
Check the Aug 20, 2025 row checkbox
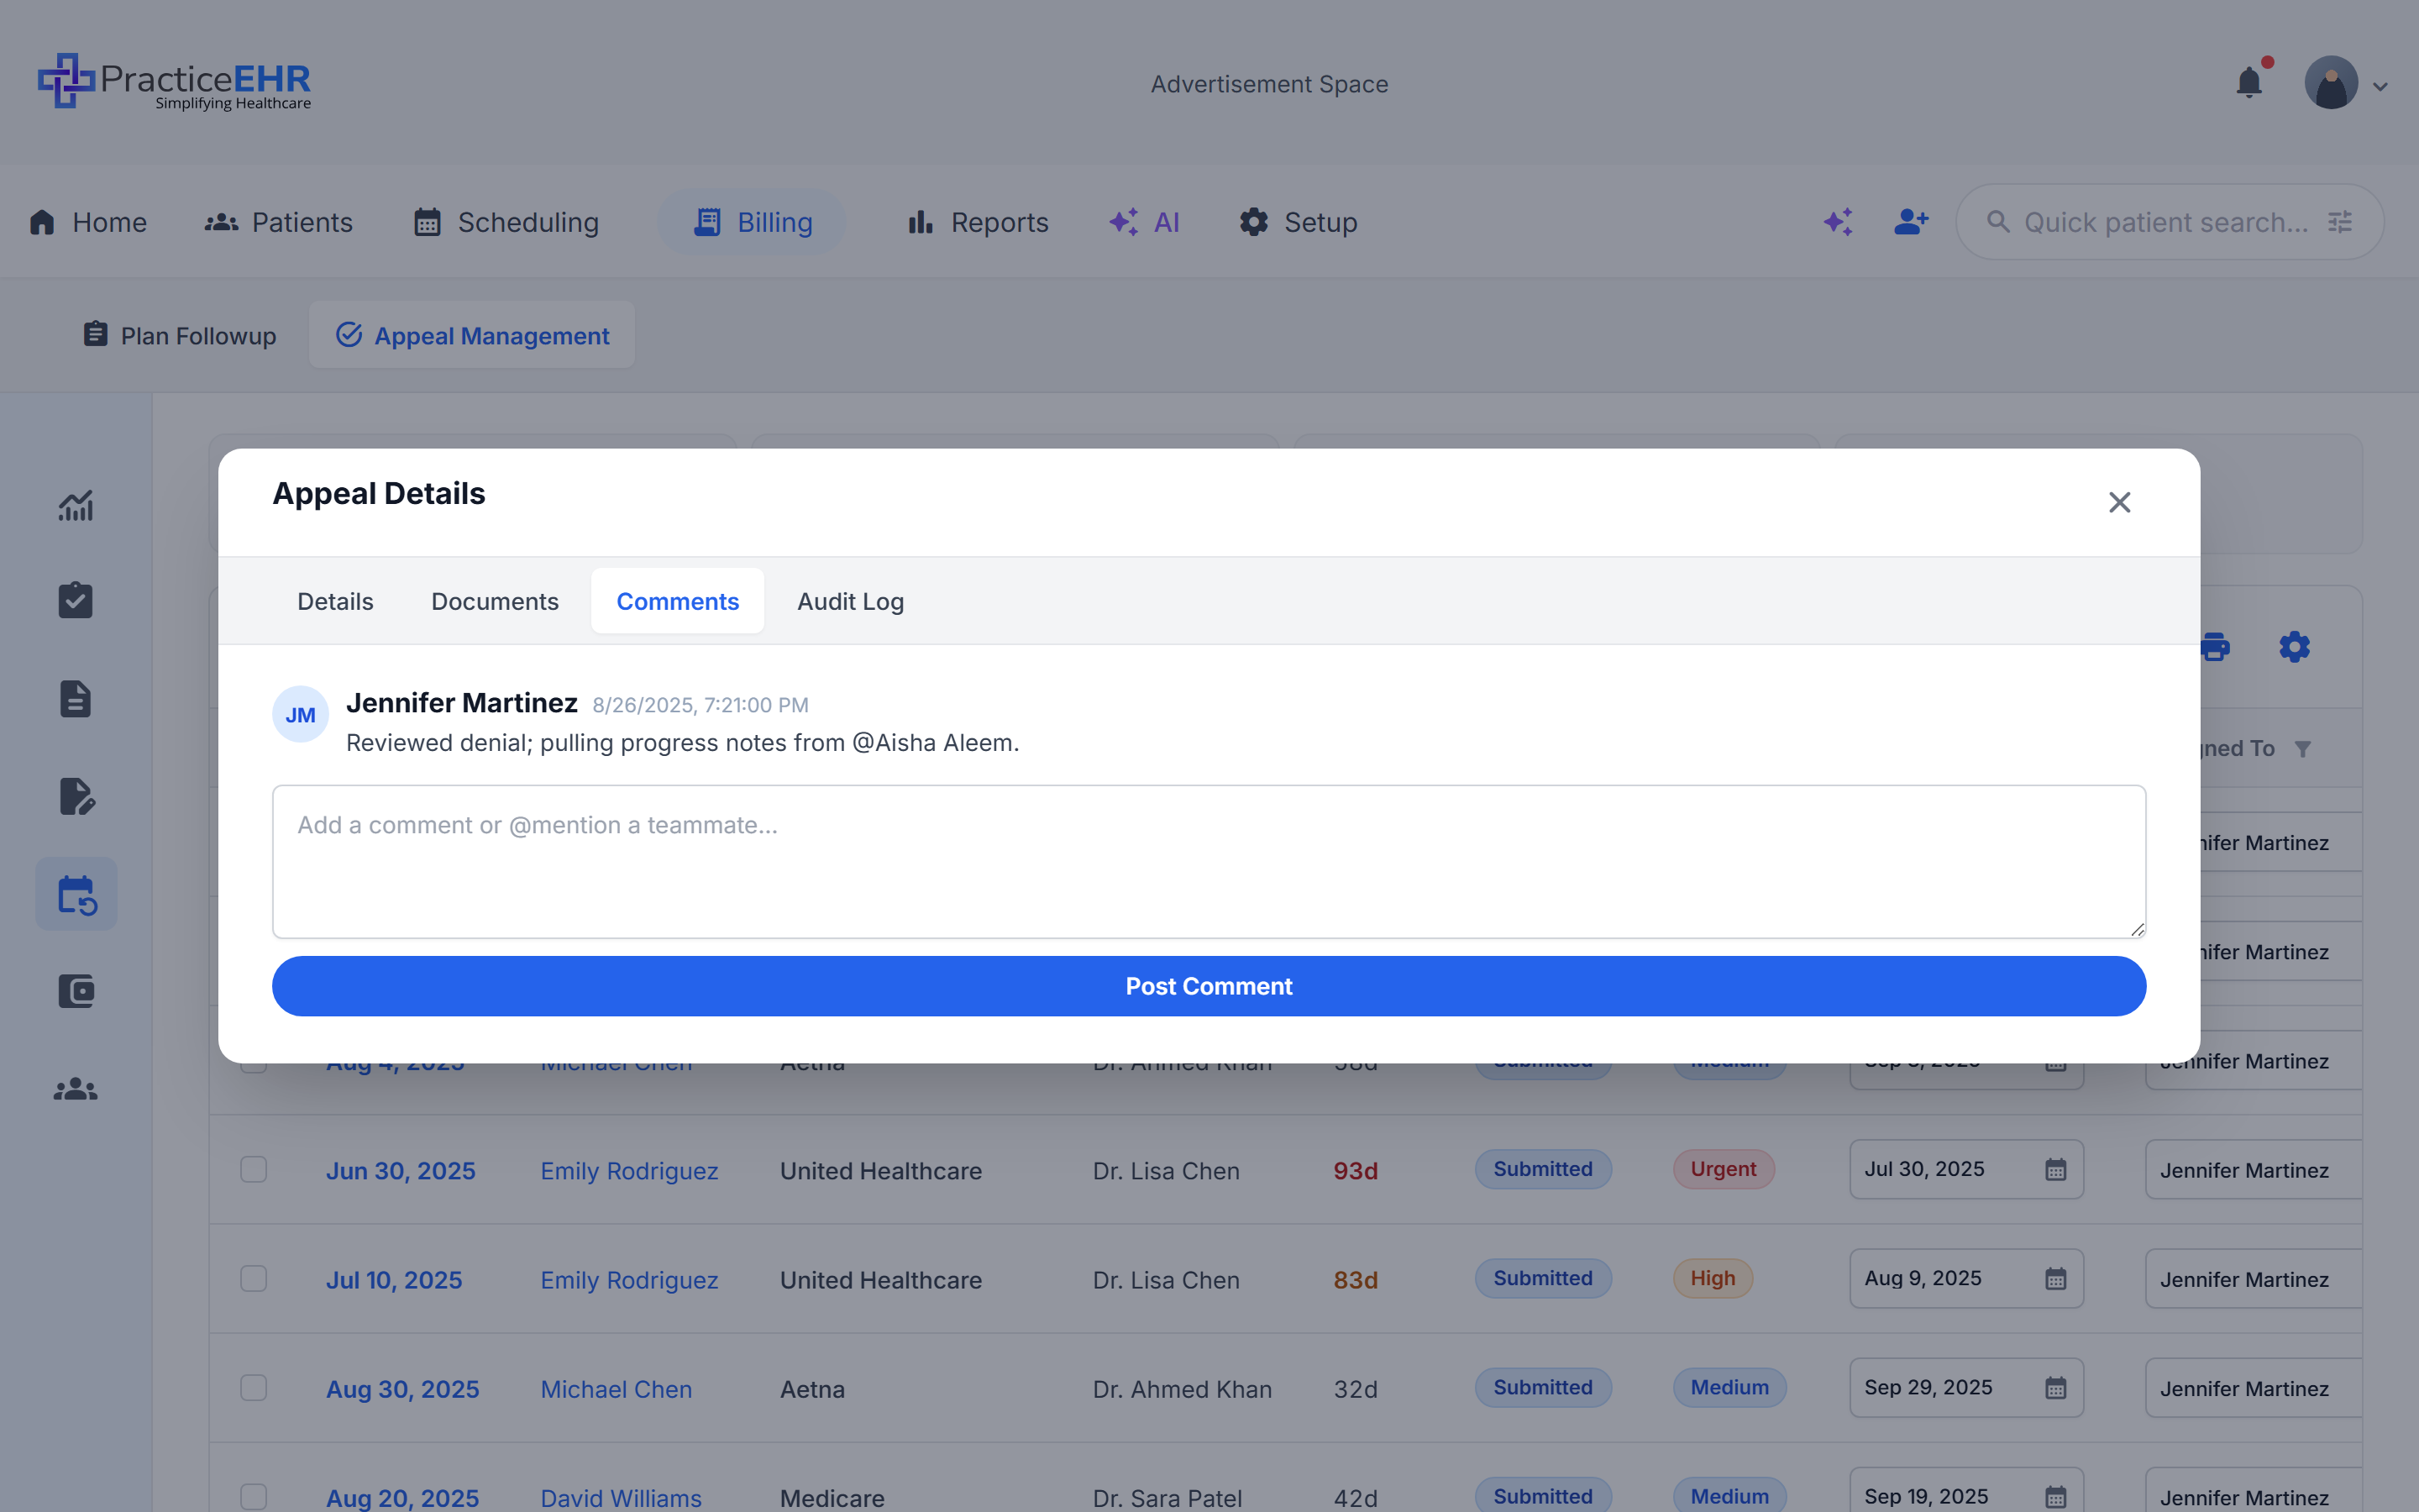click(x=254, y=1497)
